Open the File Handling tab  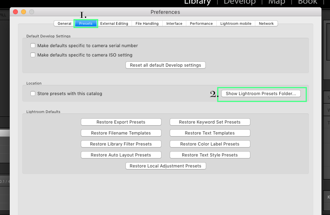tap(147, 24)
